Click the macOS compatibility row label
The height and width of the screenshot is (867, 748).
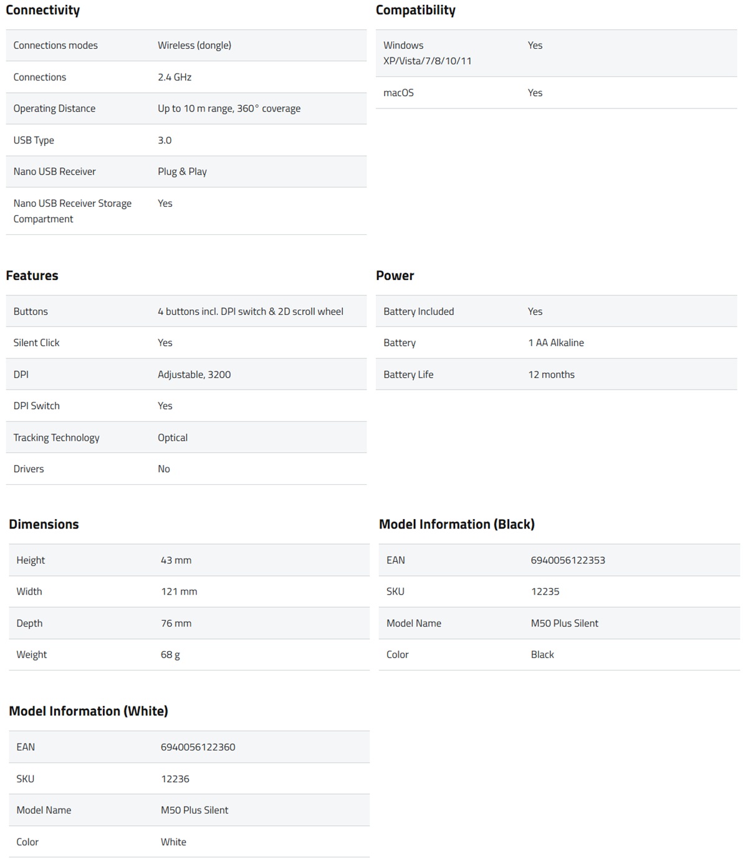(x=398, y=93)
